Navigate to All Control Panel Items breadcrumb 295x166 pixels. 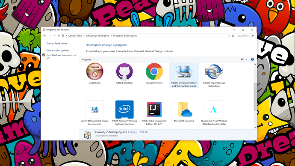pyautogui.click(x=97, y=36)
